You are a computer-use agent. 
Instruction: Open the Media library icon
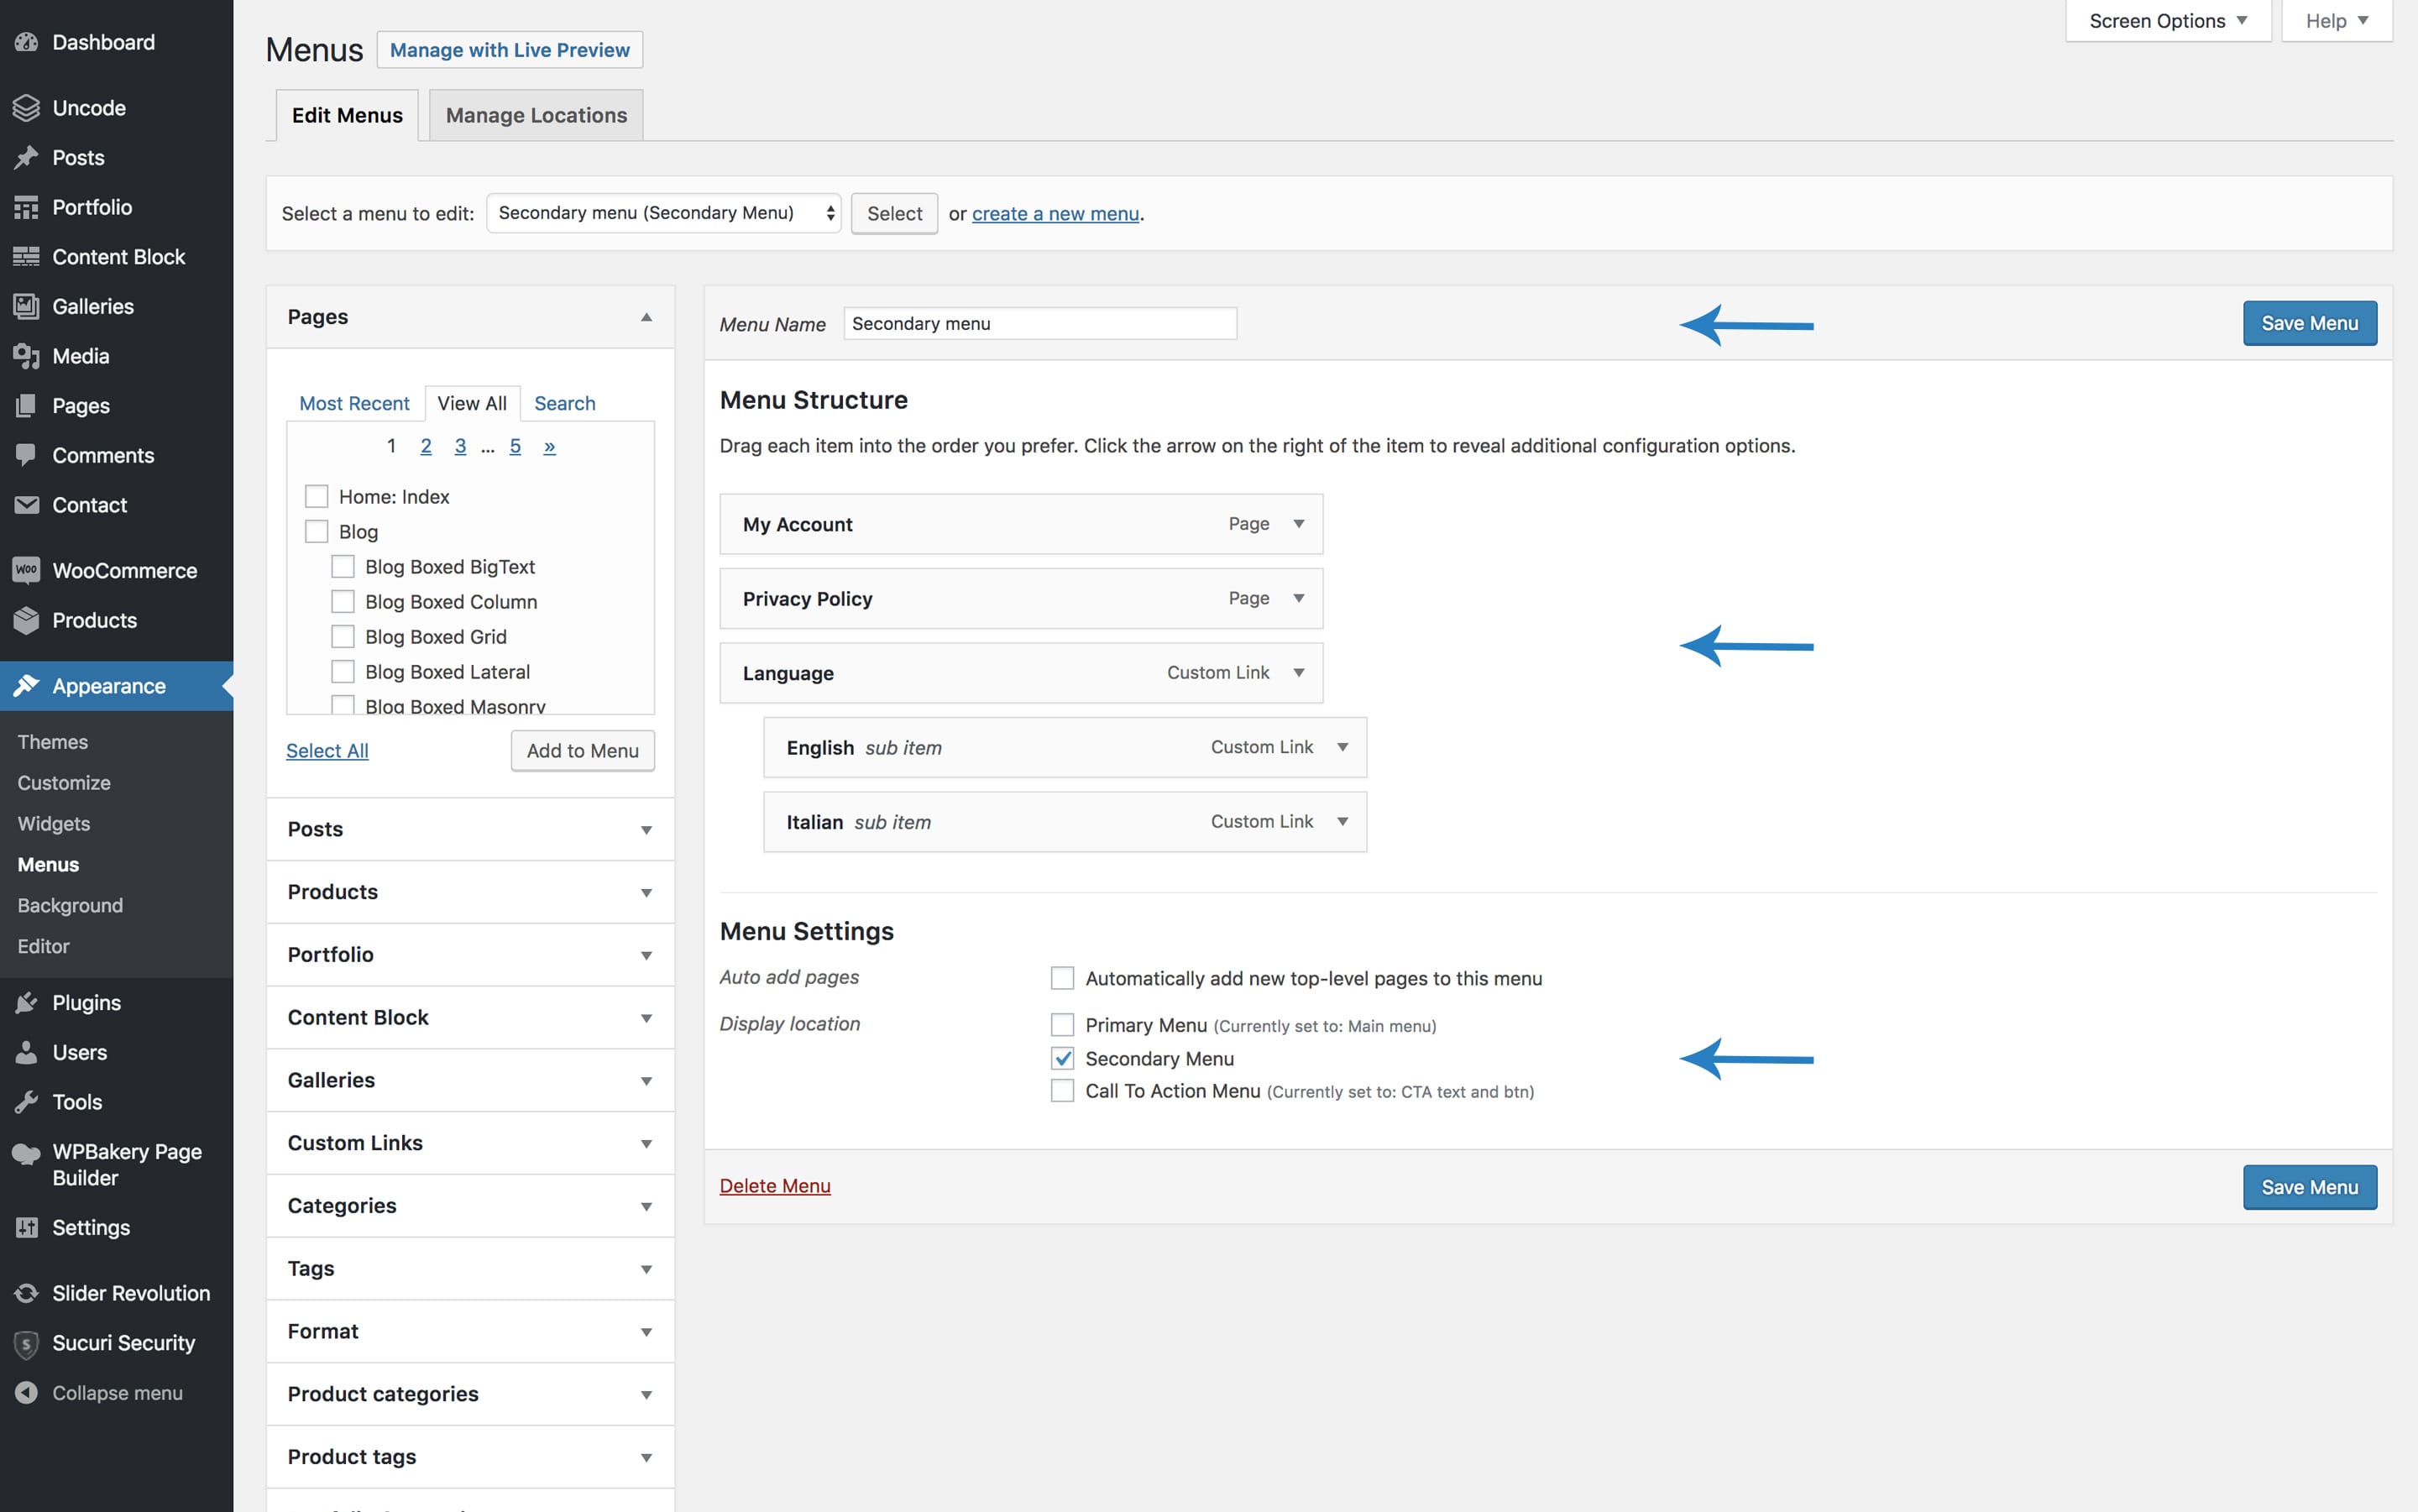[26, 356]
